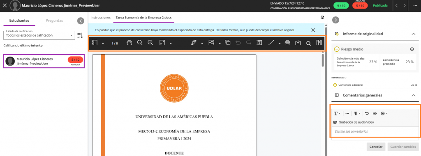Close the grading view with X

[5, 5]
